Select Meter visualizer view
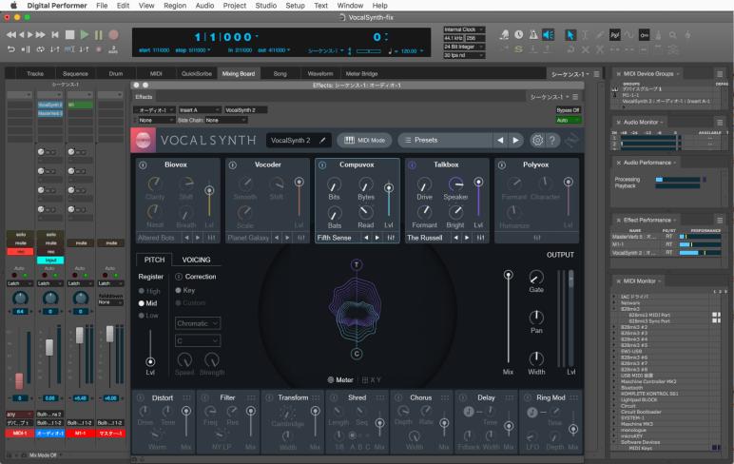 pos(340,379)
